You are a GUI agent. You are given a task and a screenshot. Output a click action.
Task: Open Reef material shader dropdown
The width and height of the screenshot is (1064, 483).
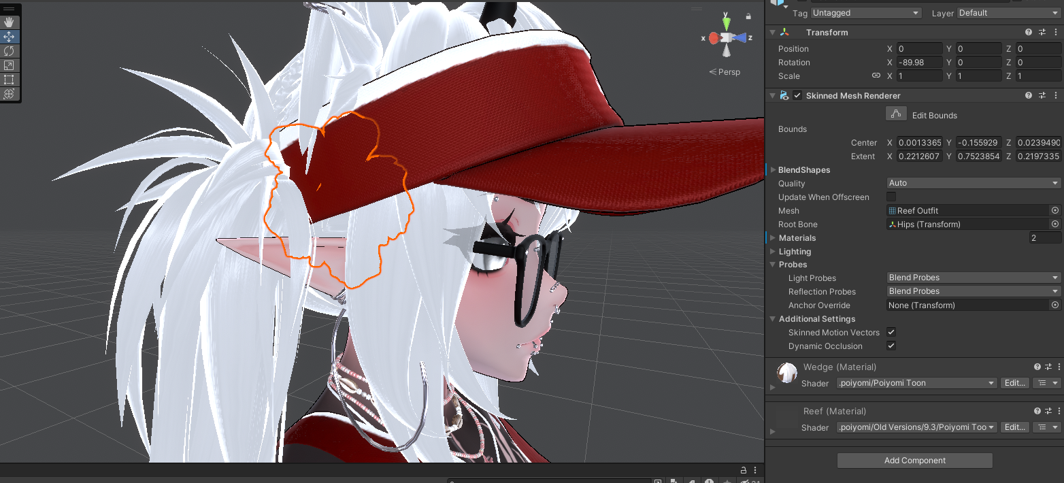tap(917, 427)
